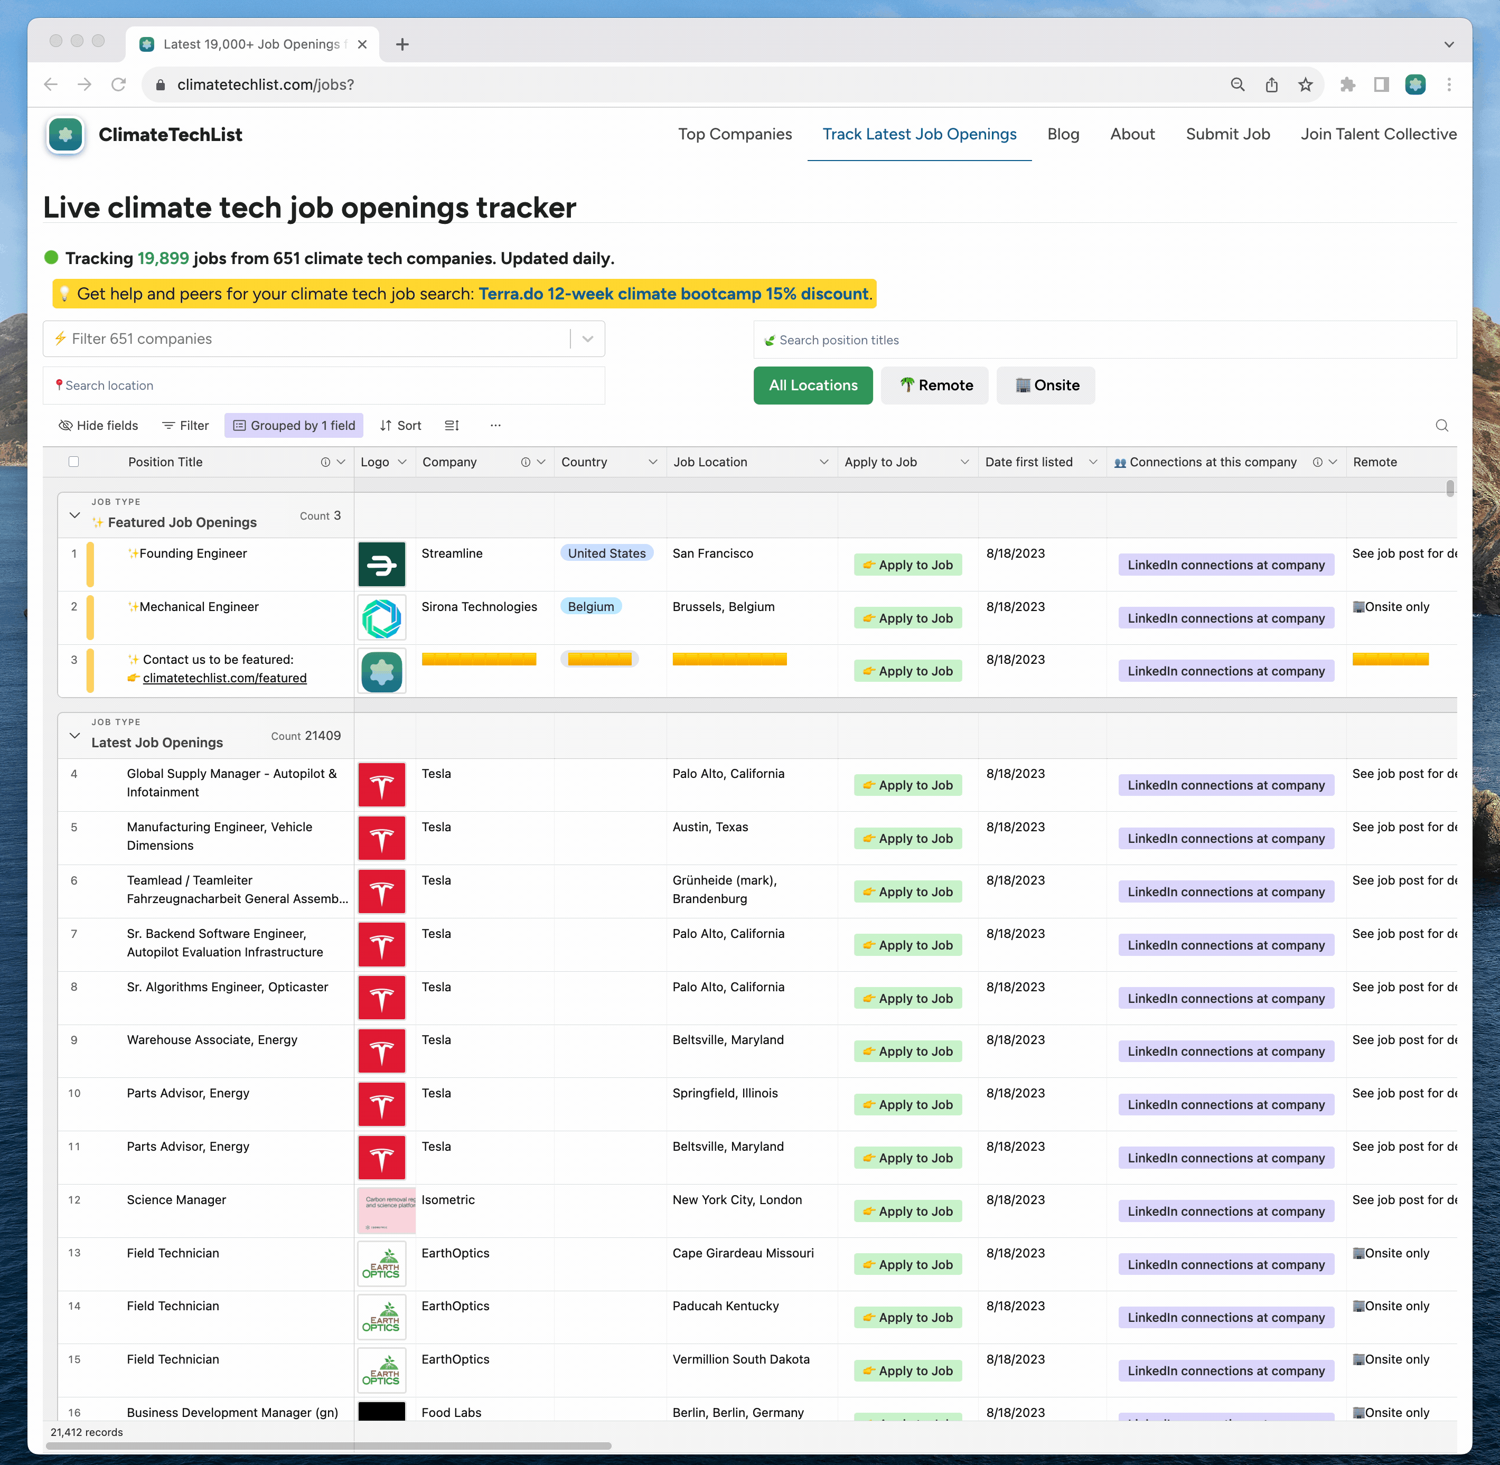Screen dimensions: 1500x1465
Task: Reload the page with refresh icon
Action: [x=118, y=84]
